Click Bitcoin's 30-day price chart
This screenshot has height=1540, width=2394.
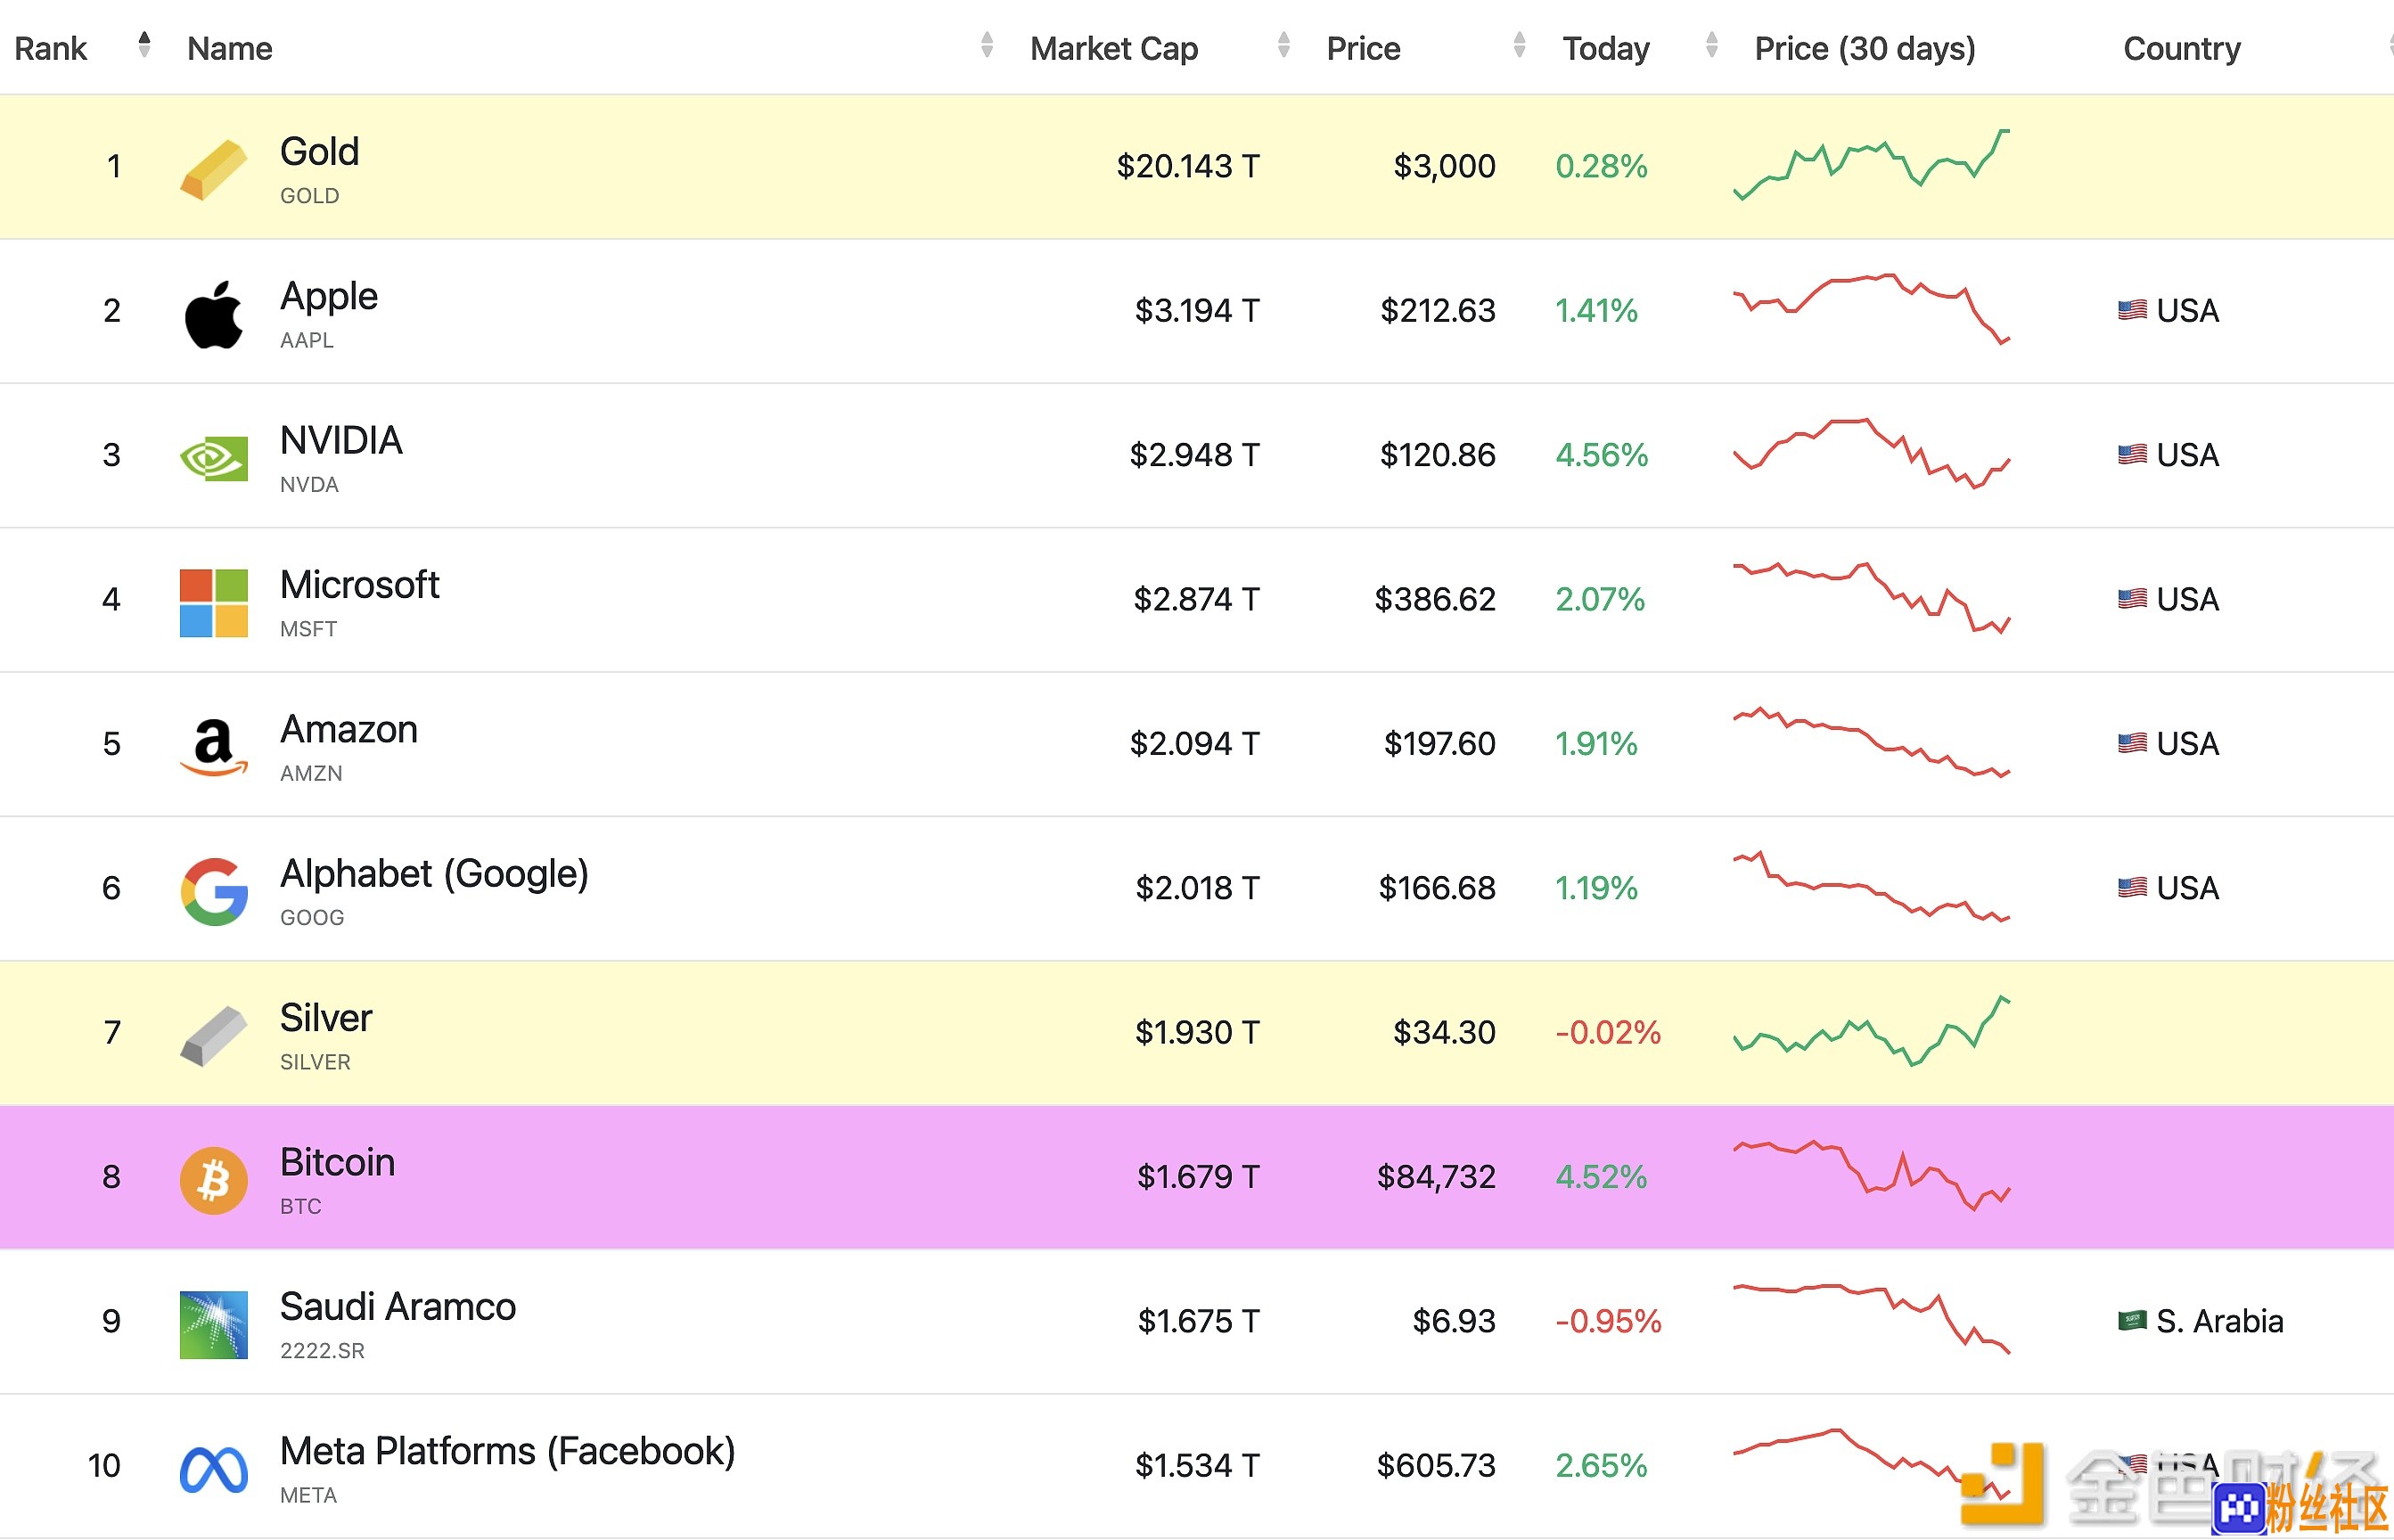(1870, 1175)
